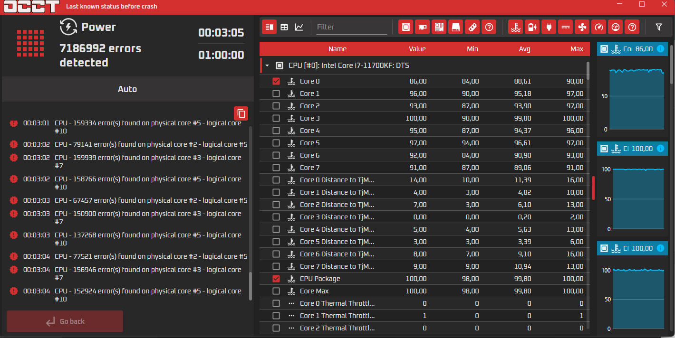This screenshot has height=338, width=675.
Task: Toggle the unknown sensor filter next to funnel
Action: (x=632, y=27)
